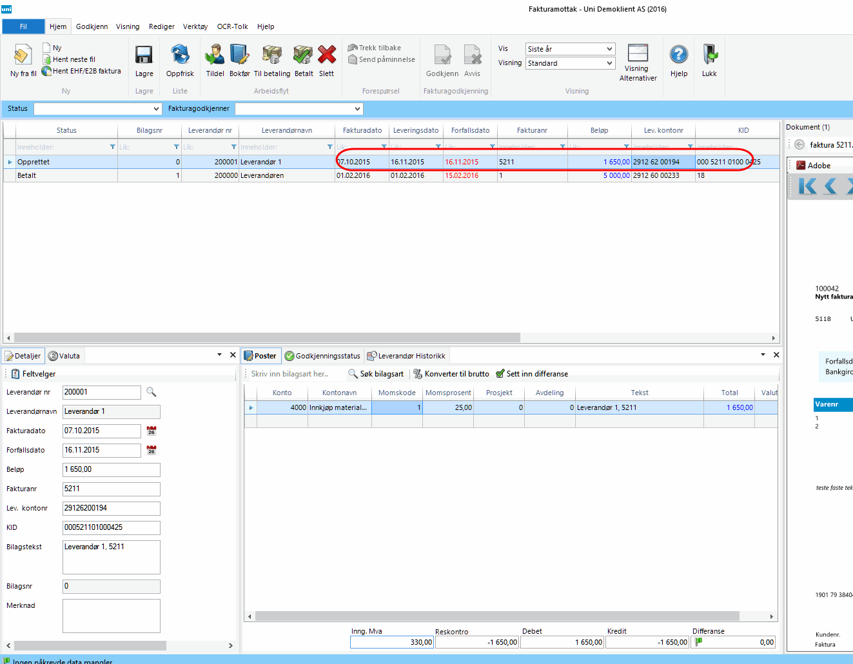Open the Hjelp help icon
Image resolution: width=853 pixels, height=664 pixels.
pyautogui.click(x=678, y=55)
